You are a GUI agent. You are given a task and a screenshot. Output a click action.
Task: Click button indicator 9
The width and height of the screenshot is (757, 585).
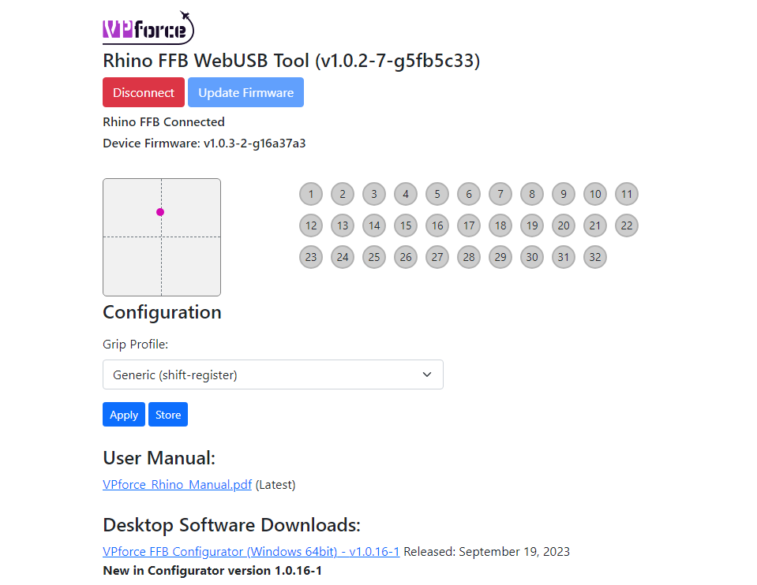coord(564,194)
